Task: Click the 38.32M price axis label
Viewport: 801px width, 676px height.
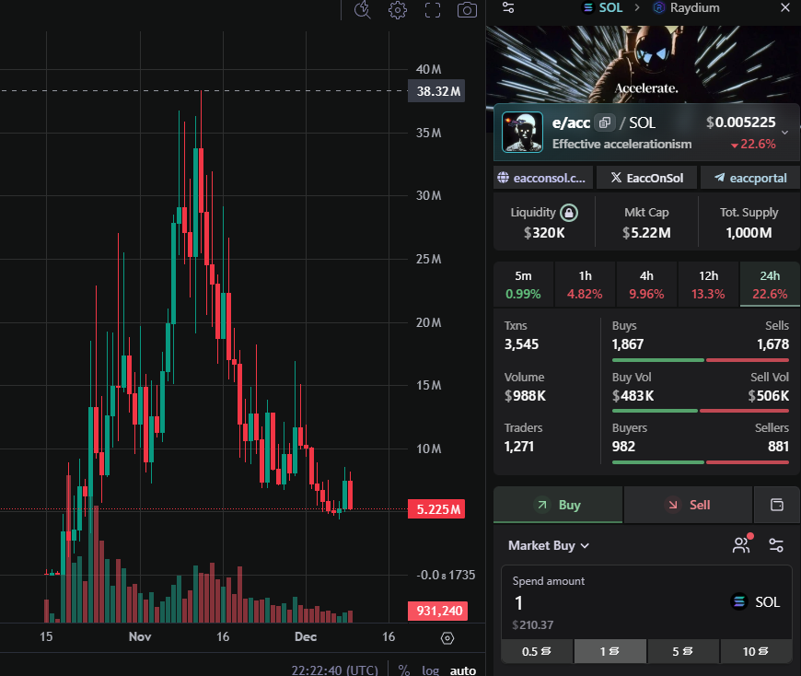Action: (436, 91)
